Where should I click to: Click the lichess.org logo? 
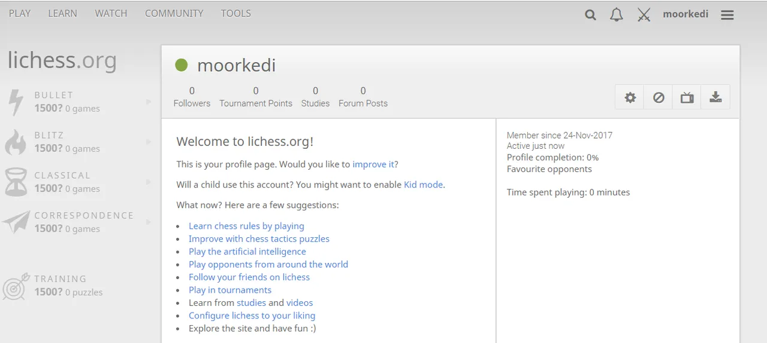click(x=62, y=60)
